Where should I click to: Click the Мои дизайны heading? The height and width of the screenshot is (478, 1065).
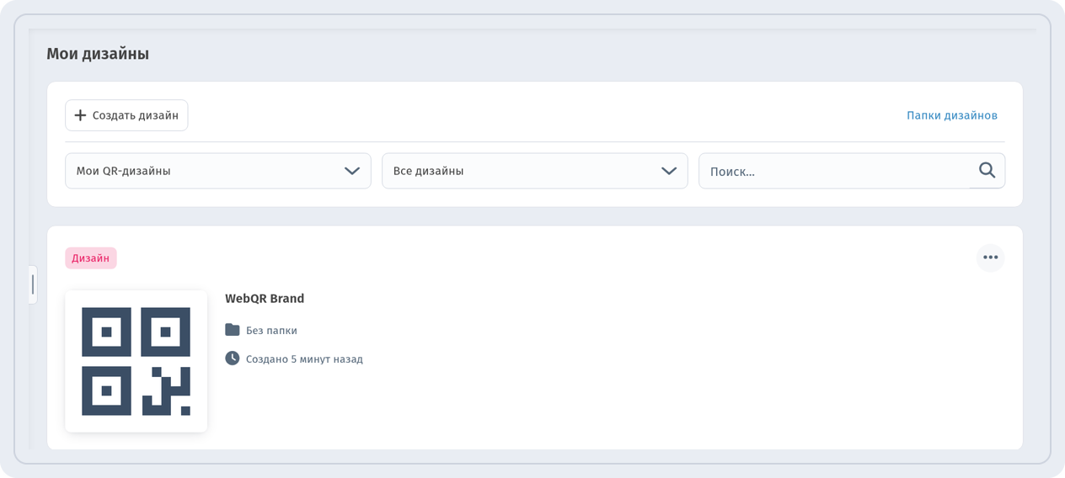pyautogui.click(x=98, y=54)
